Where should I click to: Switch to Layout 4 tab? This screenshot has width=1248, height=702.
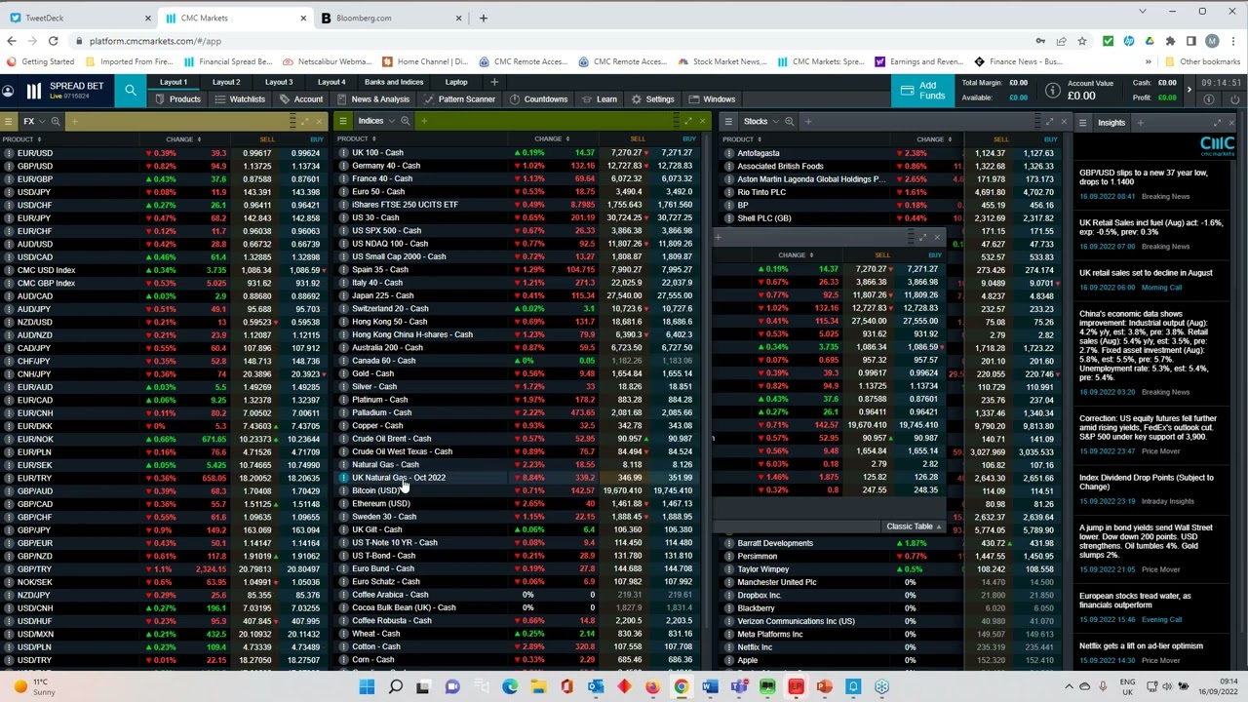(x=331, y=82)
